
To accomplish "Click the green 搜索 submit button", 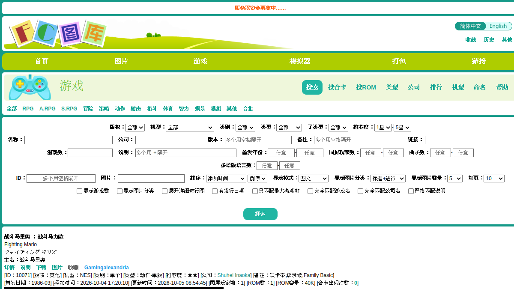I will [x=260, y=214].
